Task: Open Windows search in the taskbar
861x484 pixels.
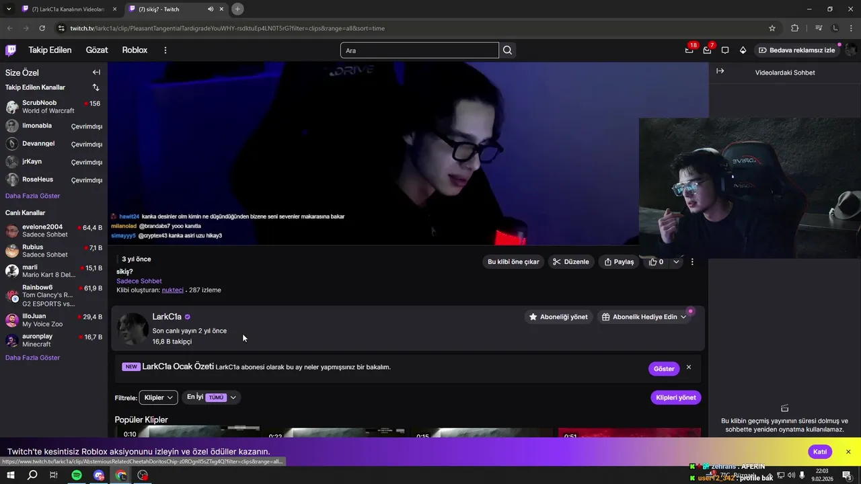Action: 32,475
